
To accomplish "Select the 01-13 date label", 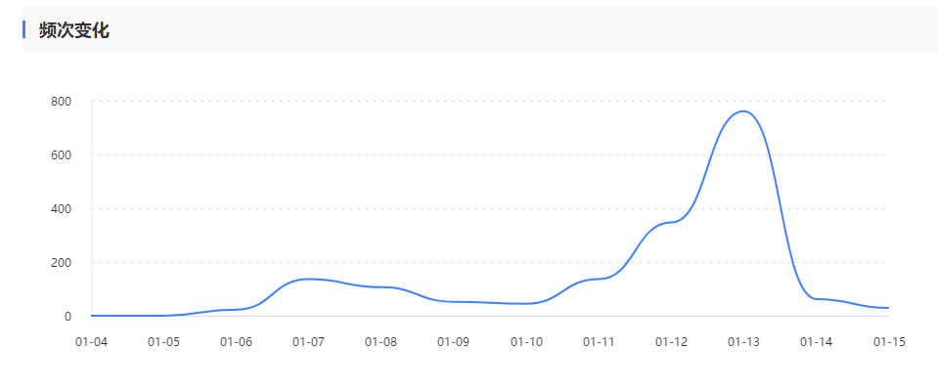I will [x=743, y=342].
